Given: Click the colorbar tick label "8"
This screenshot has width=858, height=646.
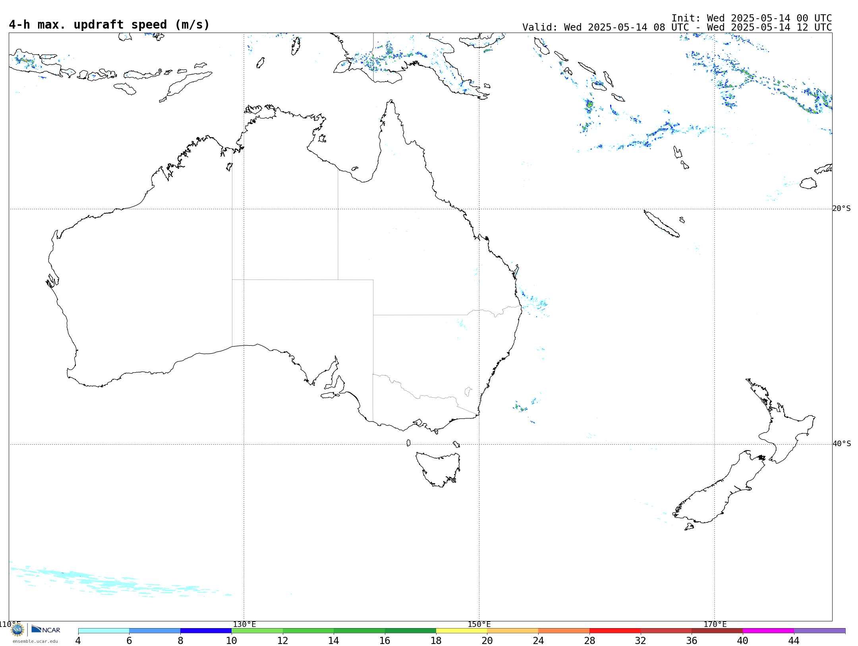Looking at the screenshot, I should tap(180, 640).
